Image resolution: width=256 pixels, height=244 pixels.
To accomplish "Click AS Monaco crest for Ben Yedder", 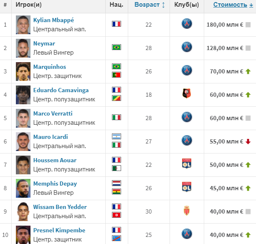I will (187, 210).
